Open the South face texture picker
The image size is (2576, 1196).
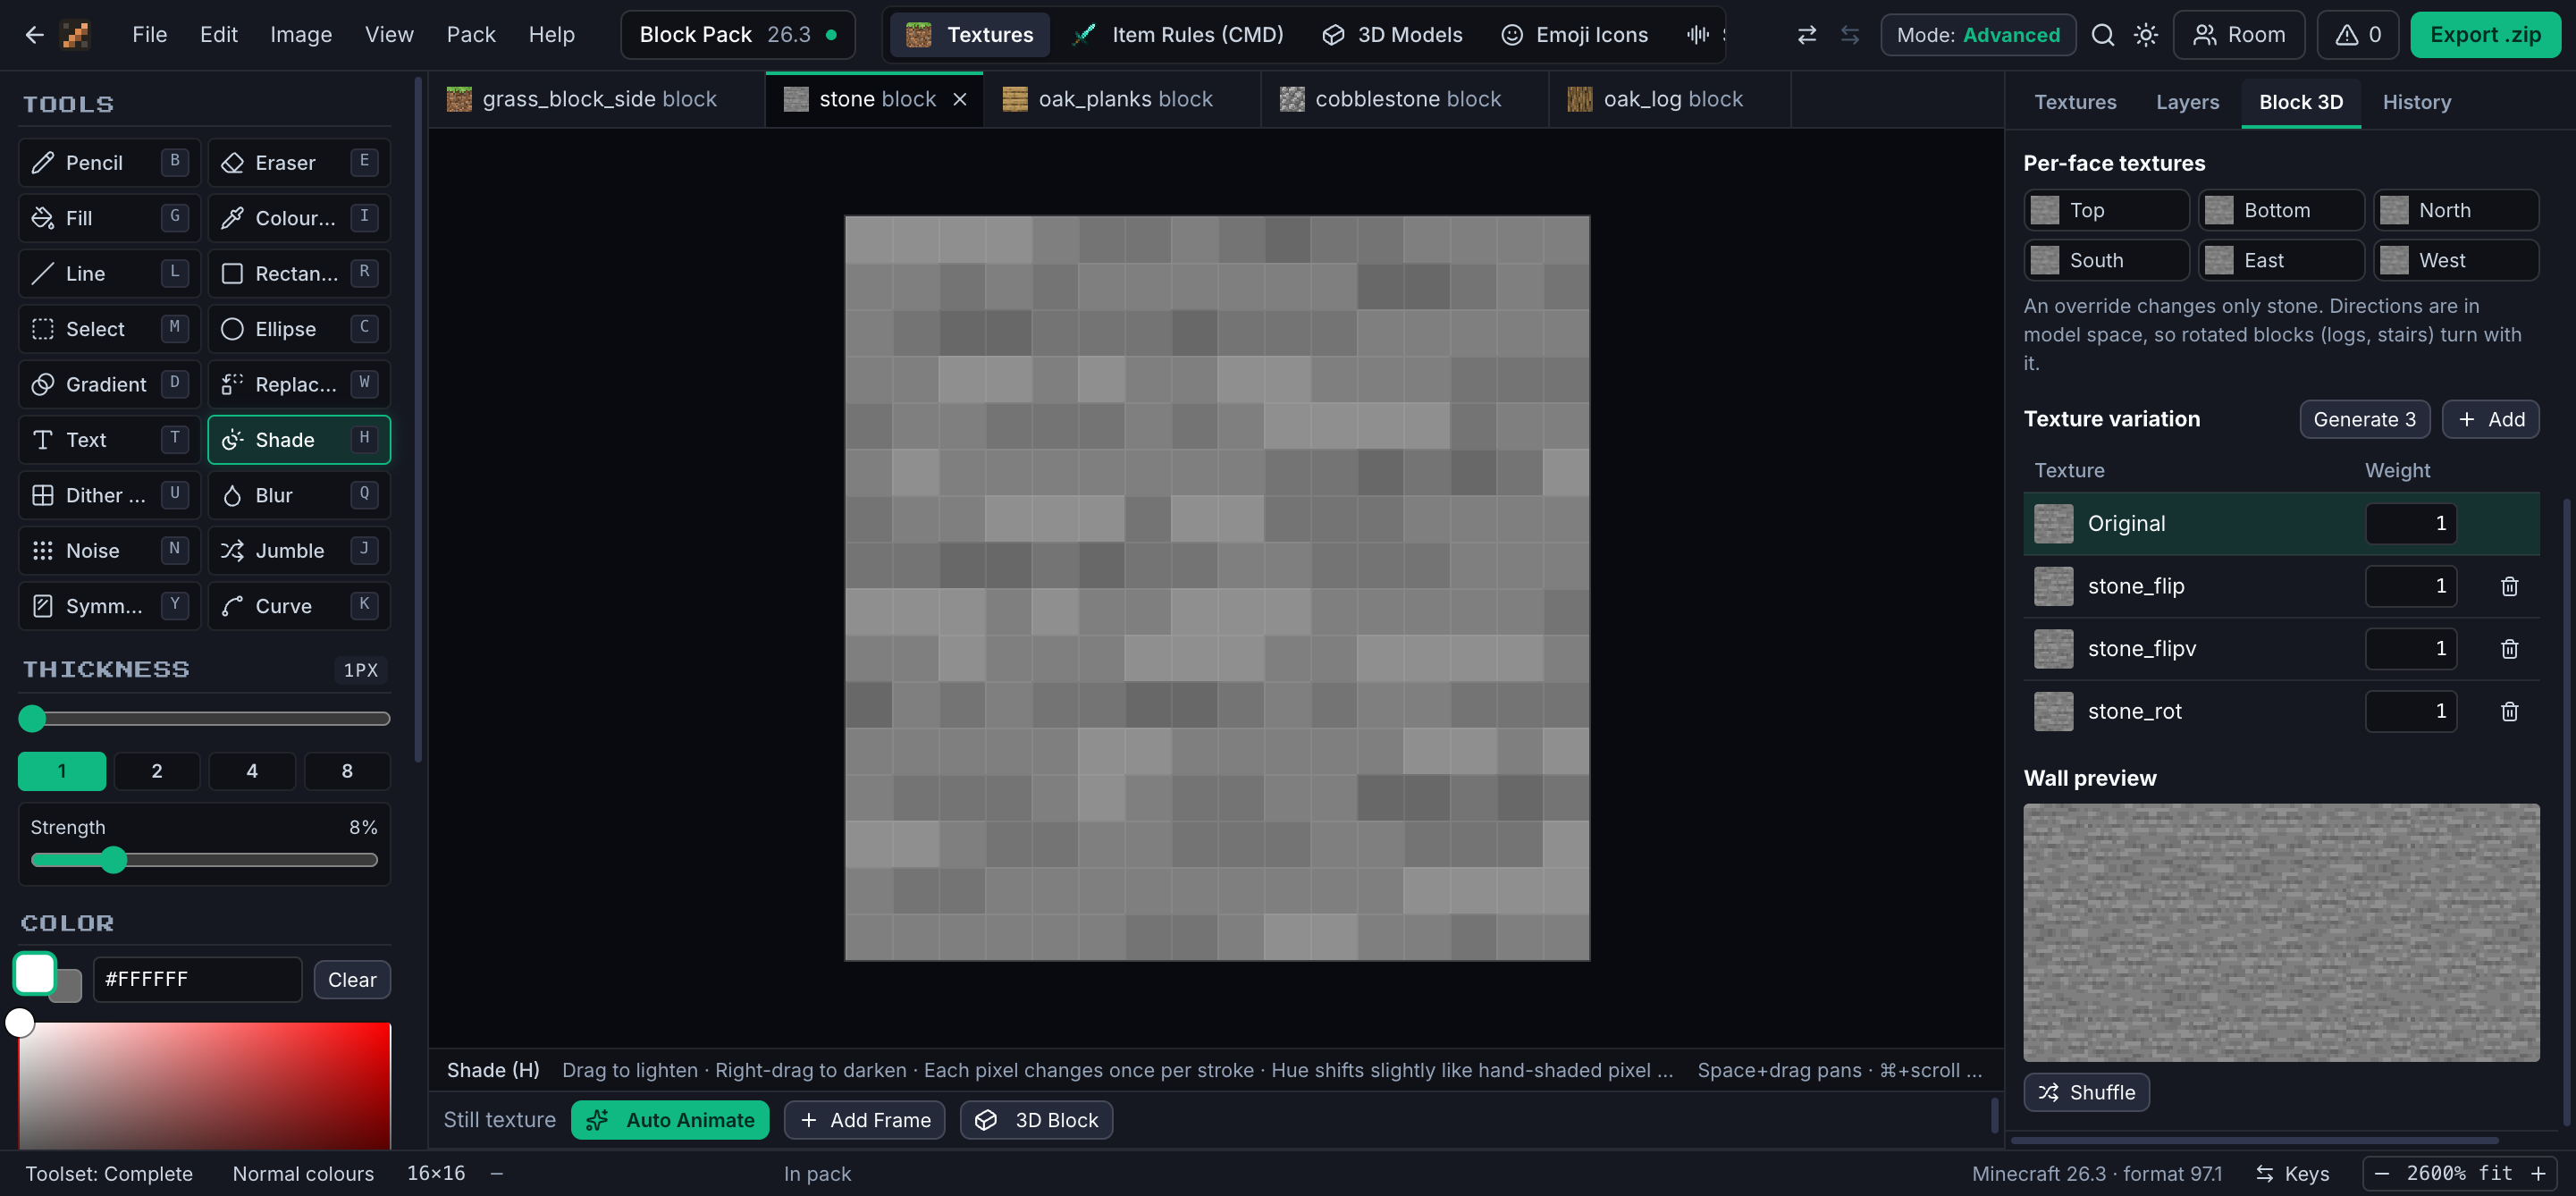2106,260
